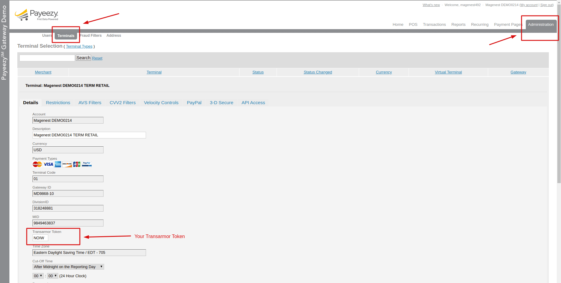
Task: Sort by the Gateway column header
Action: (x=518, y=72)
